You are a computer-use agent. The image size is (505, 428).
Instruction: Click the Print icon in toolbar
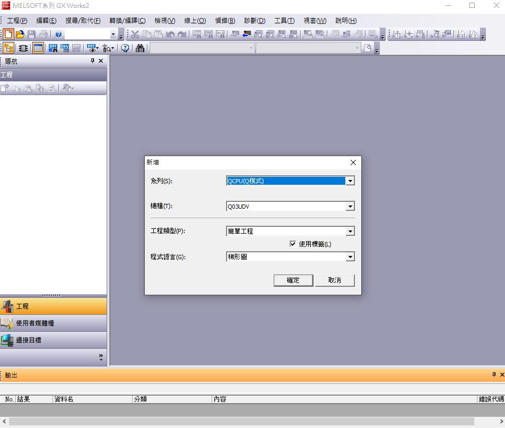pyautogui.click(x=43, y=34)
